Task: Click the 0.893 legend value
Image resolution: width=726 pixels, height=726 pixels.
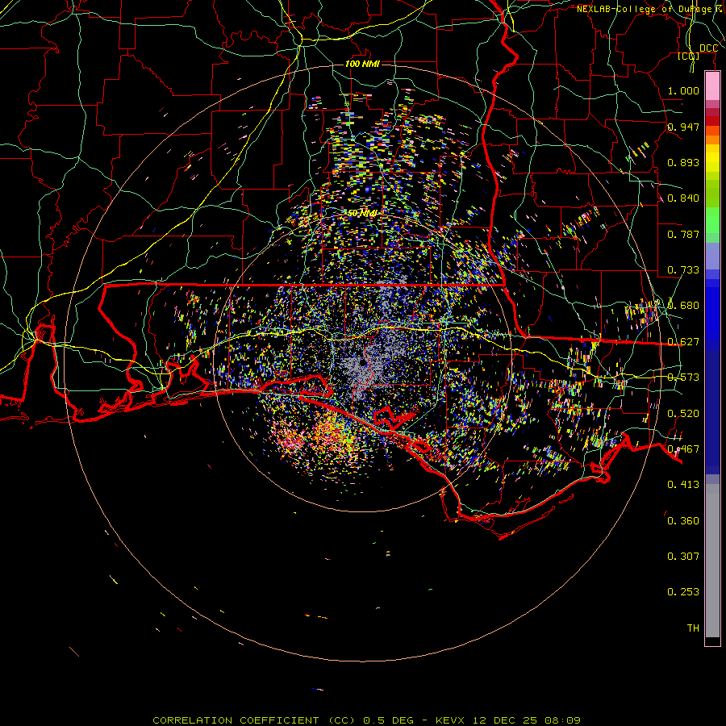Action: click(683, 162)
